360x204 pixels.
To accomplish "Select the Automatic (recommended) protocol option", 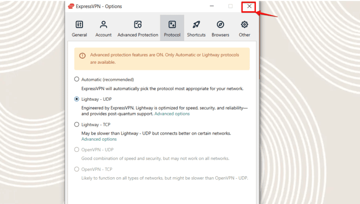I will coord(77,79).
